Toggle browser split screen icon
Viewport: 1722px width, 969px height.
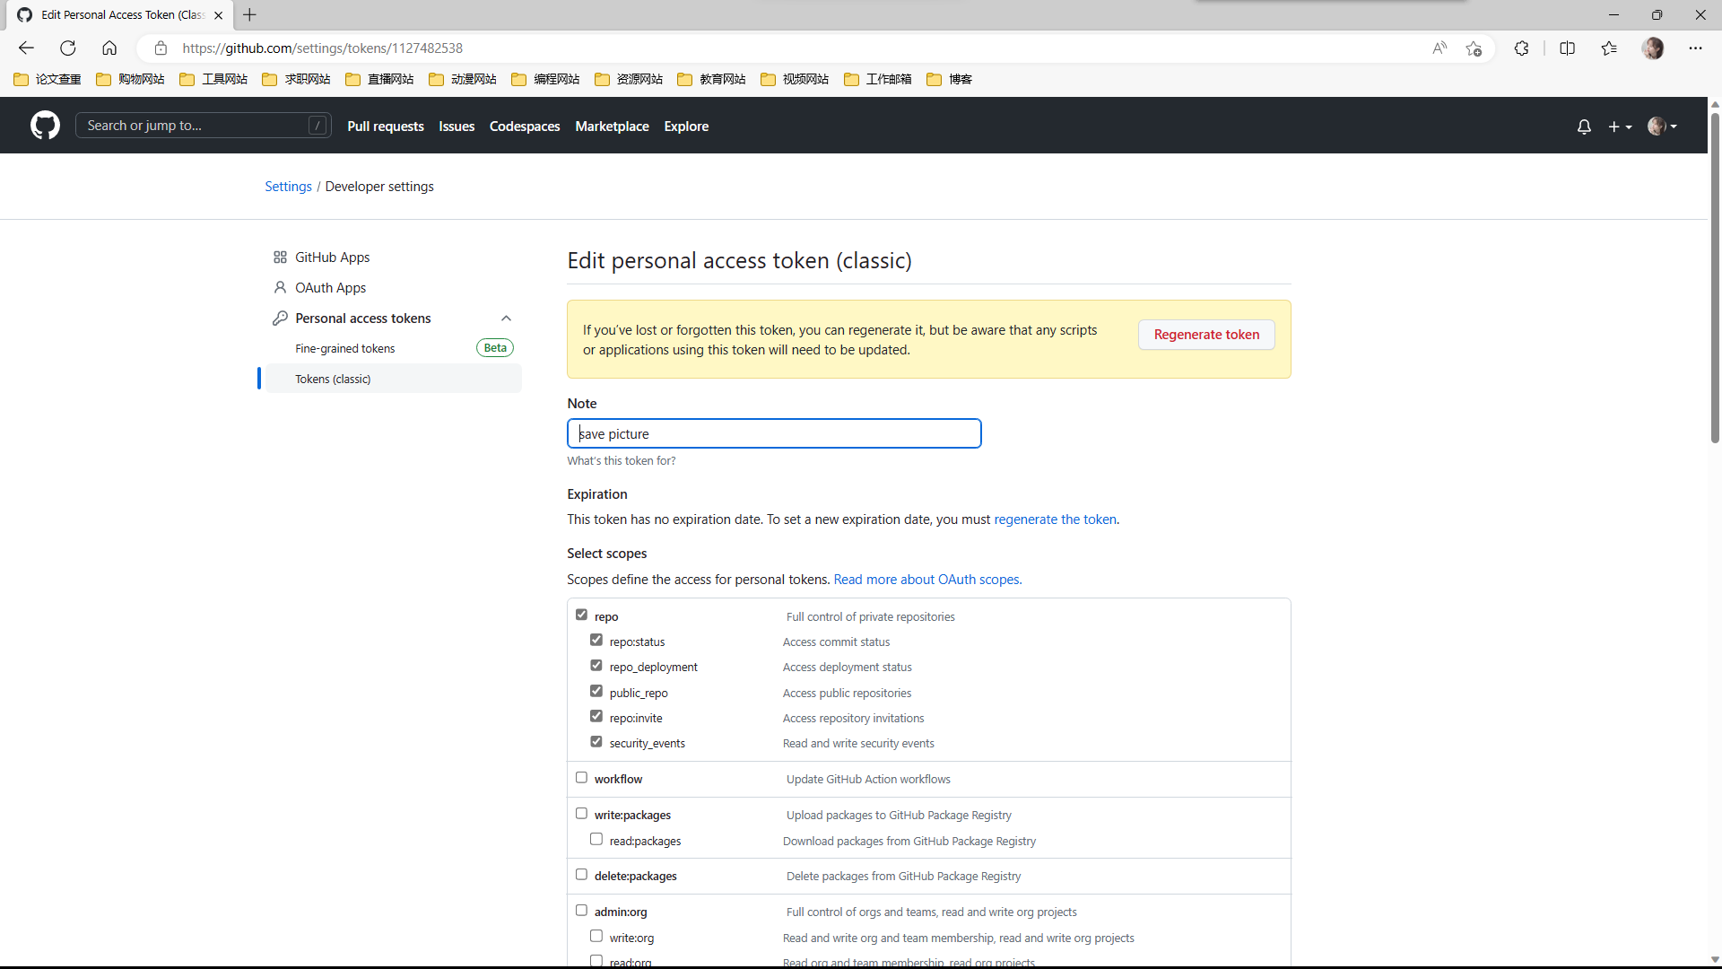pyautogui.click(x=1567, y=48)
